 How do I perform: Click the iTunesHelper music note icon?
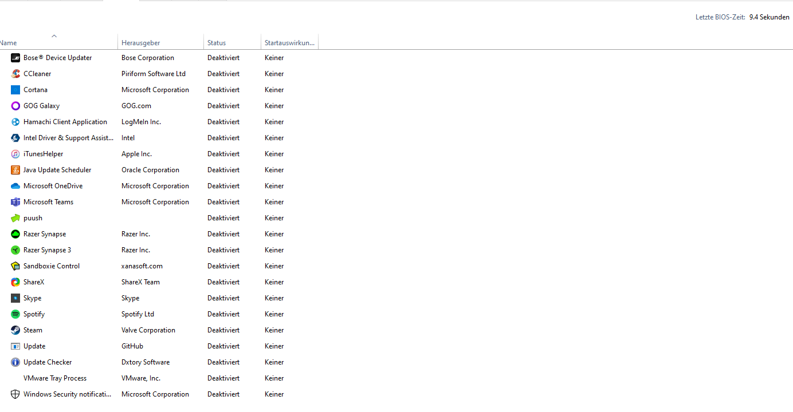(15, 154)
